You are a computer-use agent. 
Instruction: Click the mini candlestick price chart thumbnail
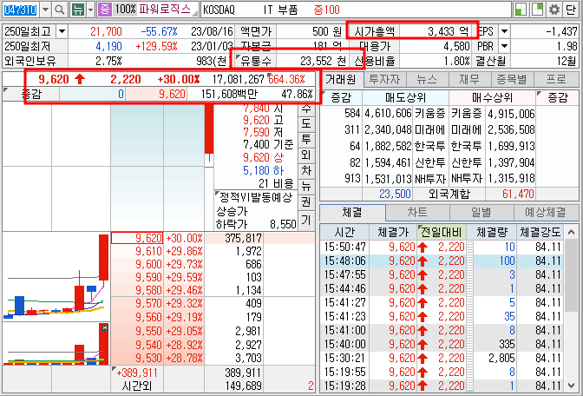click(56, 276)
